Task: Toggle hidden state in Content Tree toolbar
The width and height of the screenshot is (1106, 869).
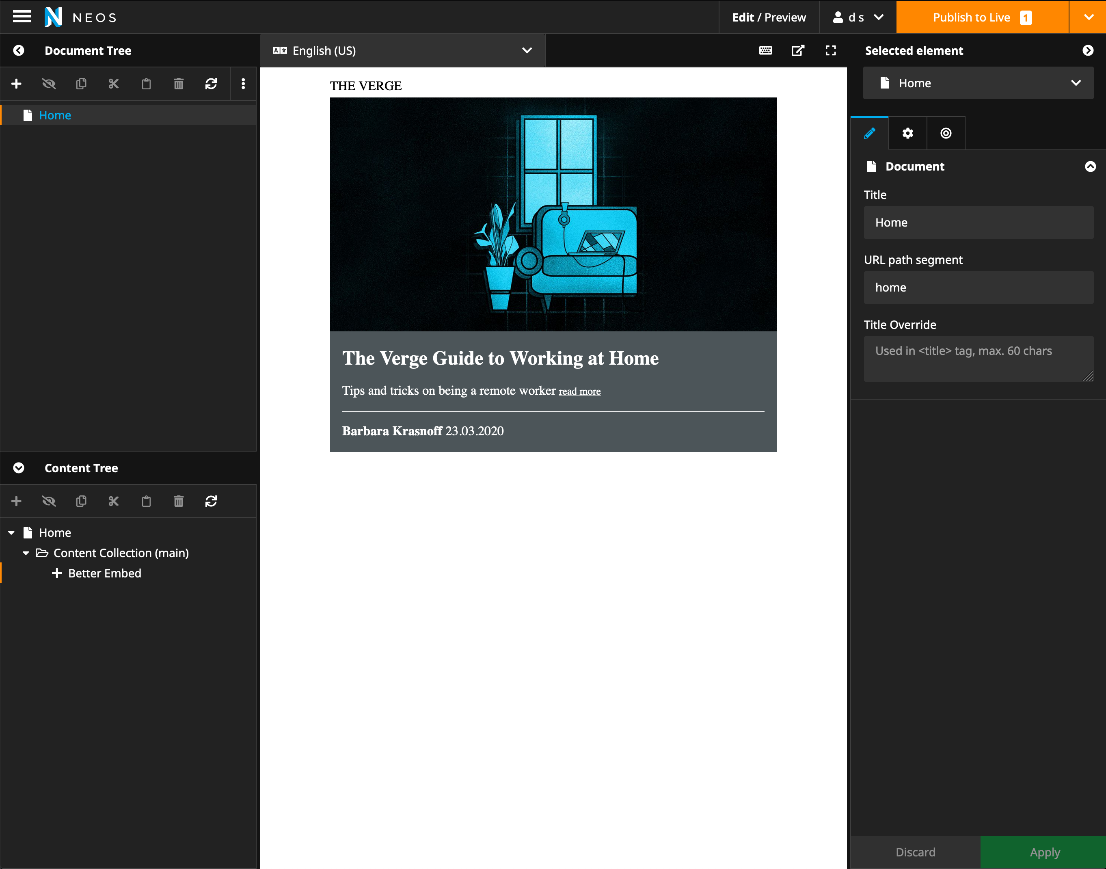Action: coord(49,501)
